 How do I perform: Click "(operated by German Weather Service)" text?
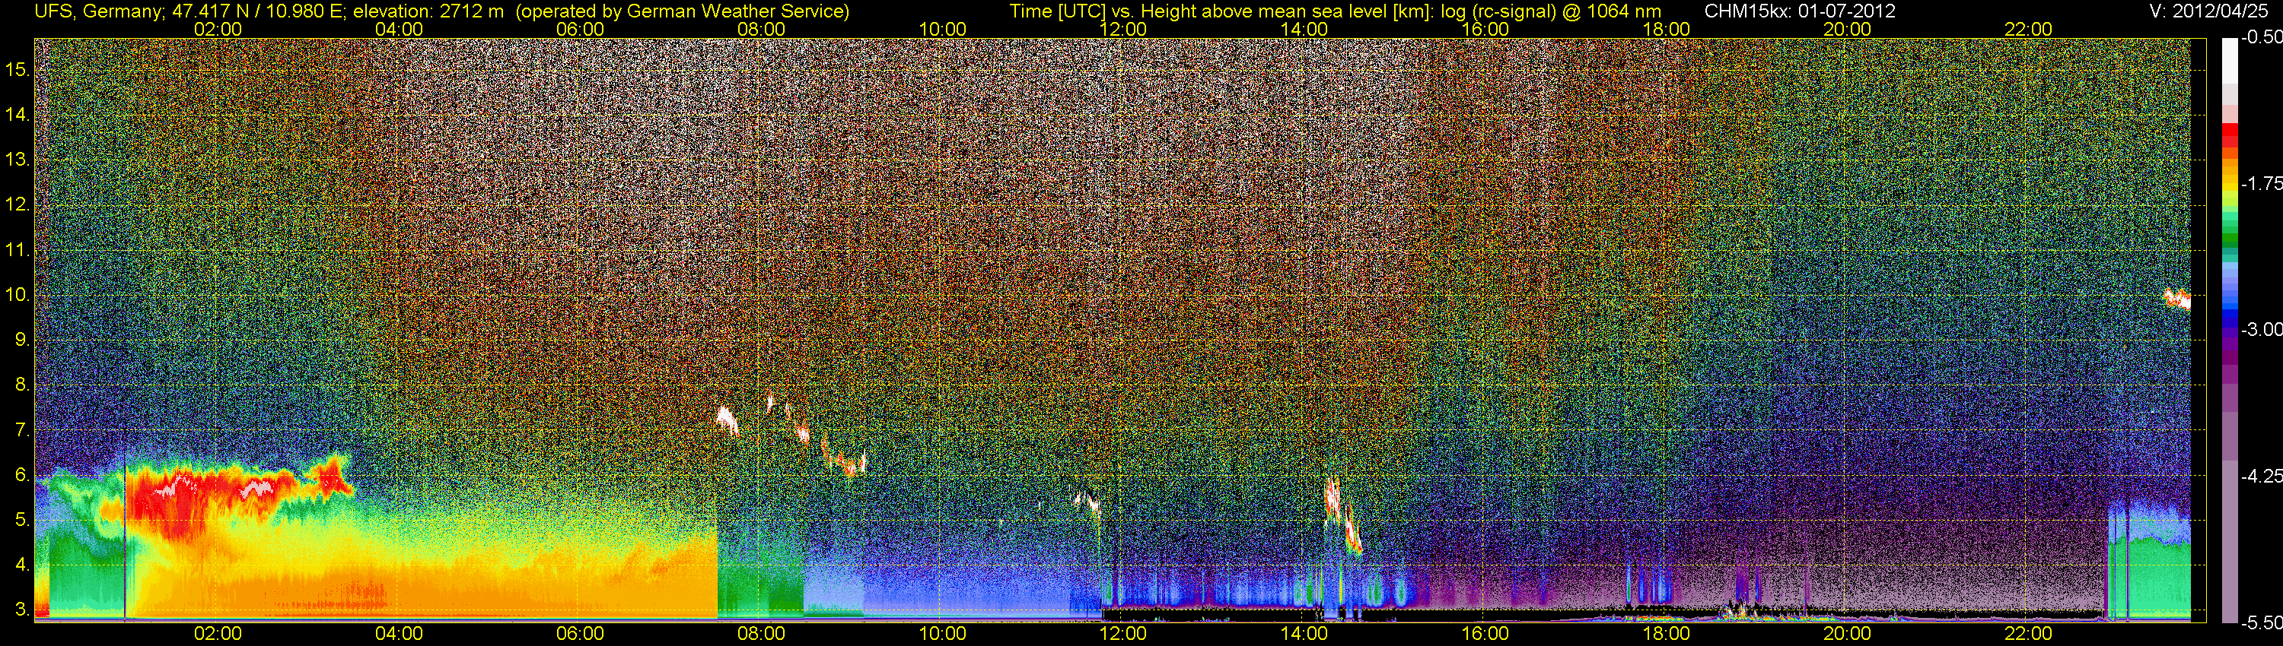[x=683, y=11]
